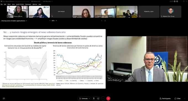Viewport: 188px width, 101px height.
Task: Click muted mic icon on Alejandro Lopez tile
Action: click(140, 16)
